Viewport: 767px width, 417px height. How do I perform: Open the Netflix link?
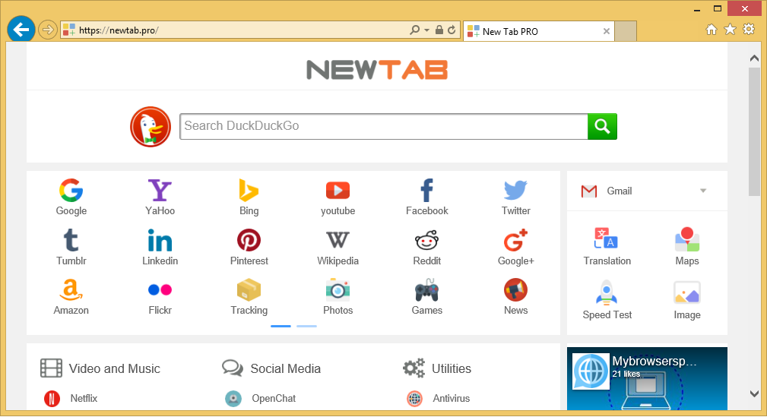tap(84, 398)
